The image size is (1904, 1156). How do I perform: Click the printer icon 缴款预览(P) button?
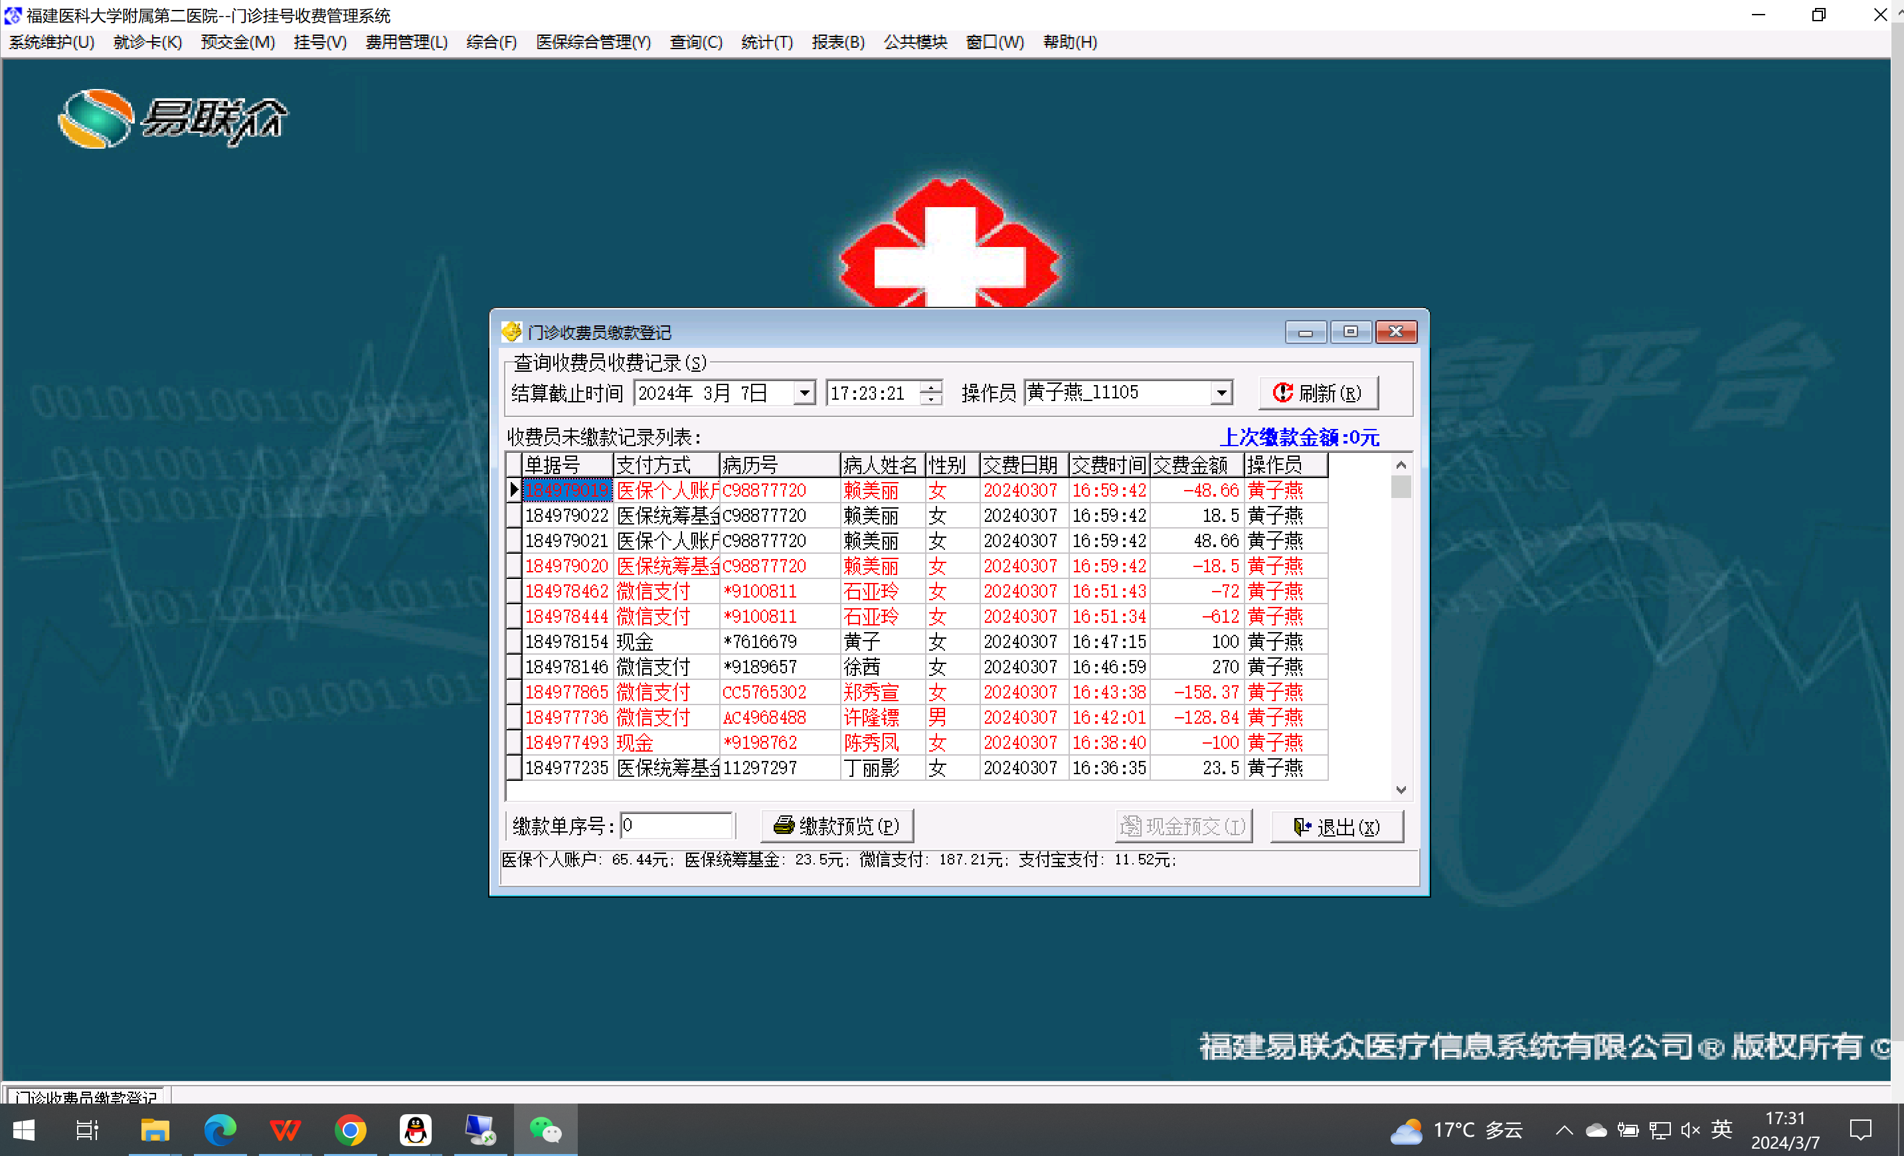837,826
